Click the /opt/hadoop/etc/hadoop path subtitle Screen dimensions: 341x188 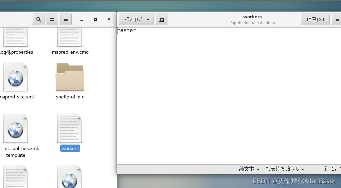pos(252,23)
